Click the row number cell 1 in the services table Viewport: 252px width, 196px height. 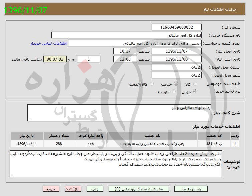(235, 144)
